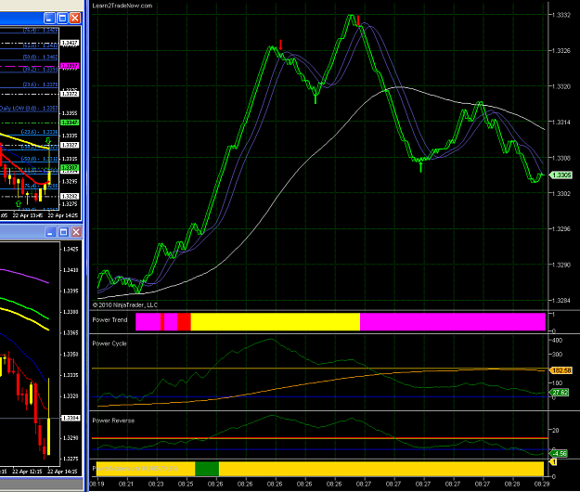The width and height of the screenshot is (580, 492).
Task: Click the 20 level on Power Reverse axis
Action: point(556,431)
